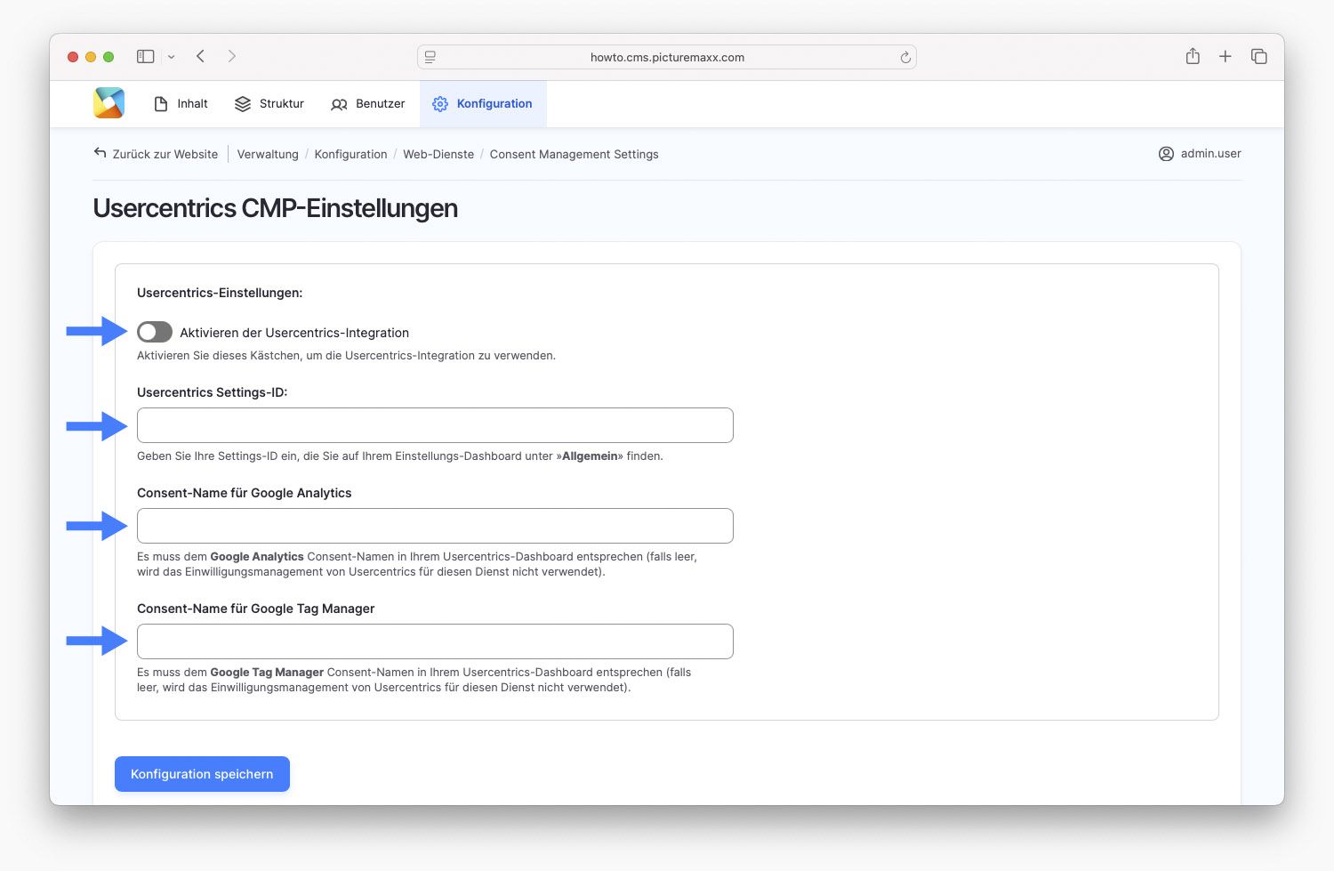This screenshot has height=871, width=1334.
Task: Enable the Usercentrics-Integration toggle
Action: 155,333
